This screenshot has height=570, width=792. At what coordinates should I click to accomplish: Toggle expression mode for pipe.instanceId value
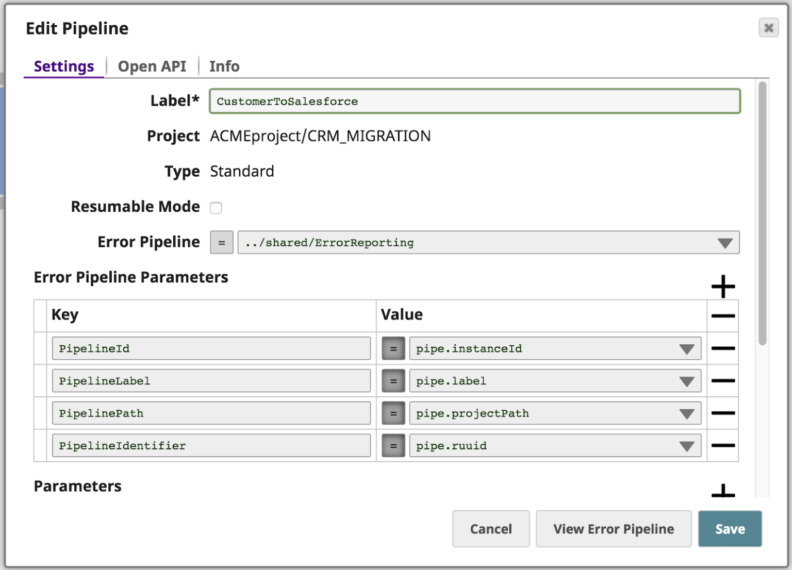click(x=393, y=348)
